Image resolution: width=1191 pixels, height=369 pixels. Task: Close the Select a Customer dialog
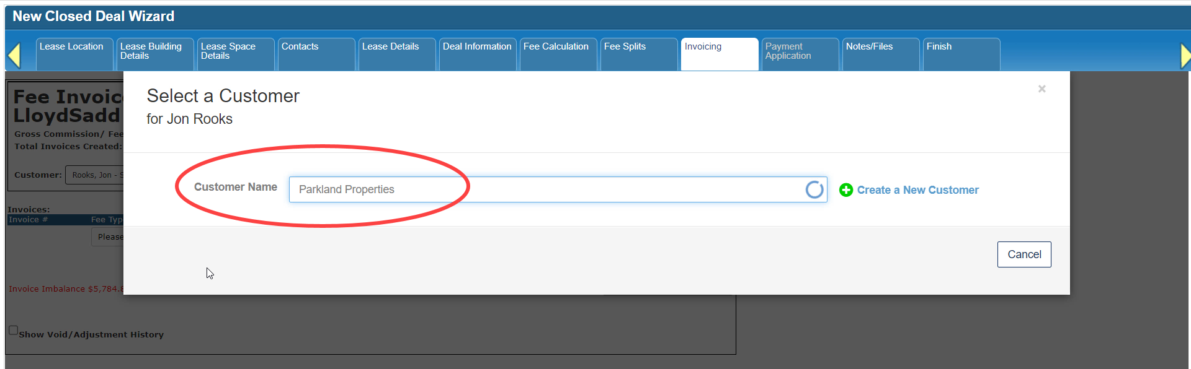pos(1042,89)
